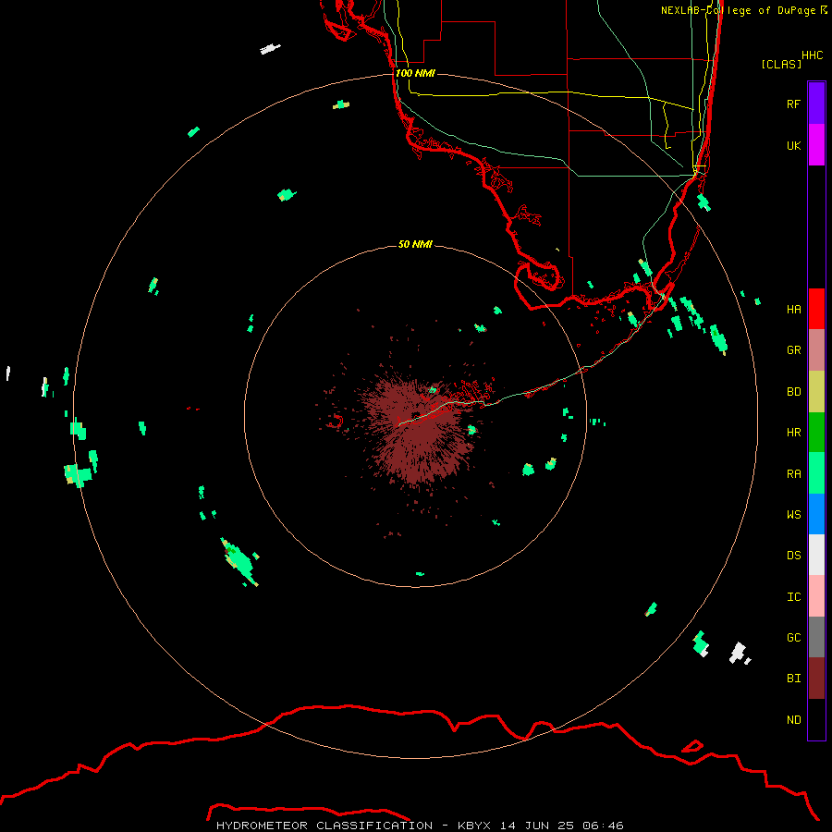The image size is (832, 832).
Task: Click the 100 NMI range ring label
Action: click(415, 73)
